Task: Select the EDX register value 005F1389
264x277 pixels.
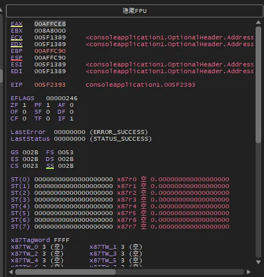Action: point(50,44)
